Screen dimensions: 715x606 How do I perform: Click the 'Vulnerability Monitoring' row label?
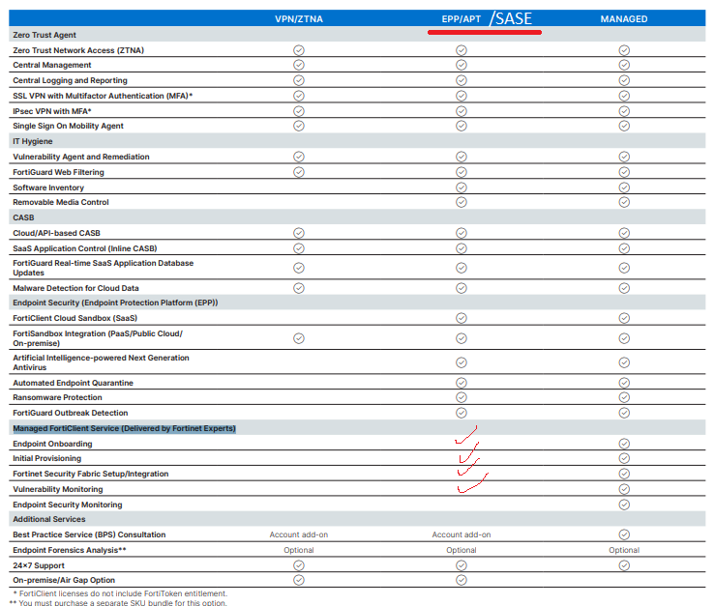(x=57, y=489)
